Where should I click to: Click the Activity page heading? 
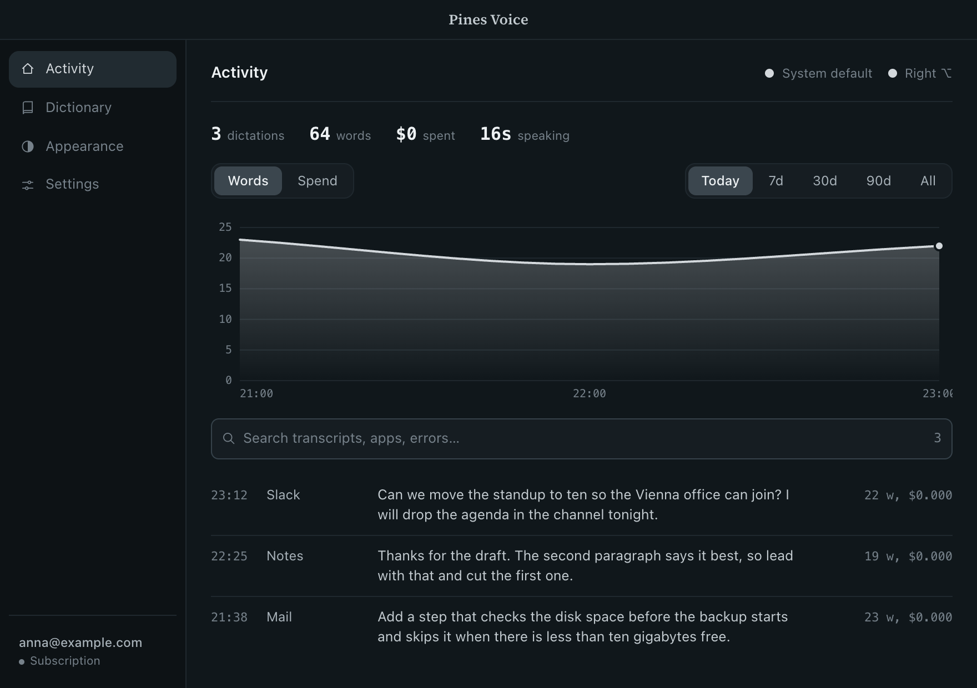coord(239,73)
